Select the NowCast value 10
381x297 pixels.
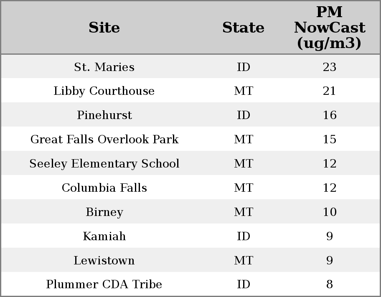329,212
